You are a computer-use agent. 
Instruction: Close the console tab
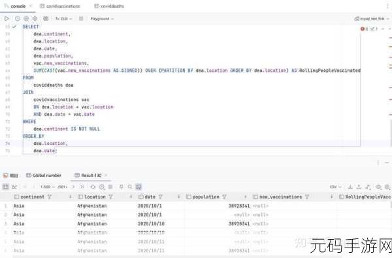[x=31, y=6]
